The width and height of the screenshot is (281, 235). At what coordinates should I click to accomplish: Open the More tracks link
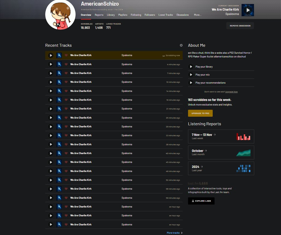point(173,233)
